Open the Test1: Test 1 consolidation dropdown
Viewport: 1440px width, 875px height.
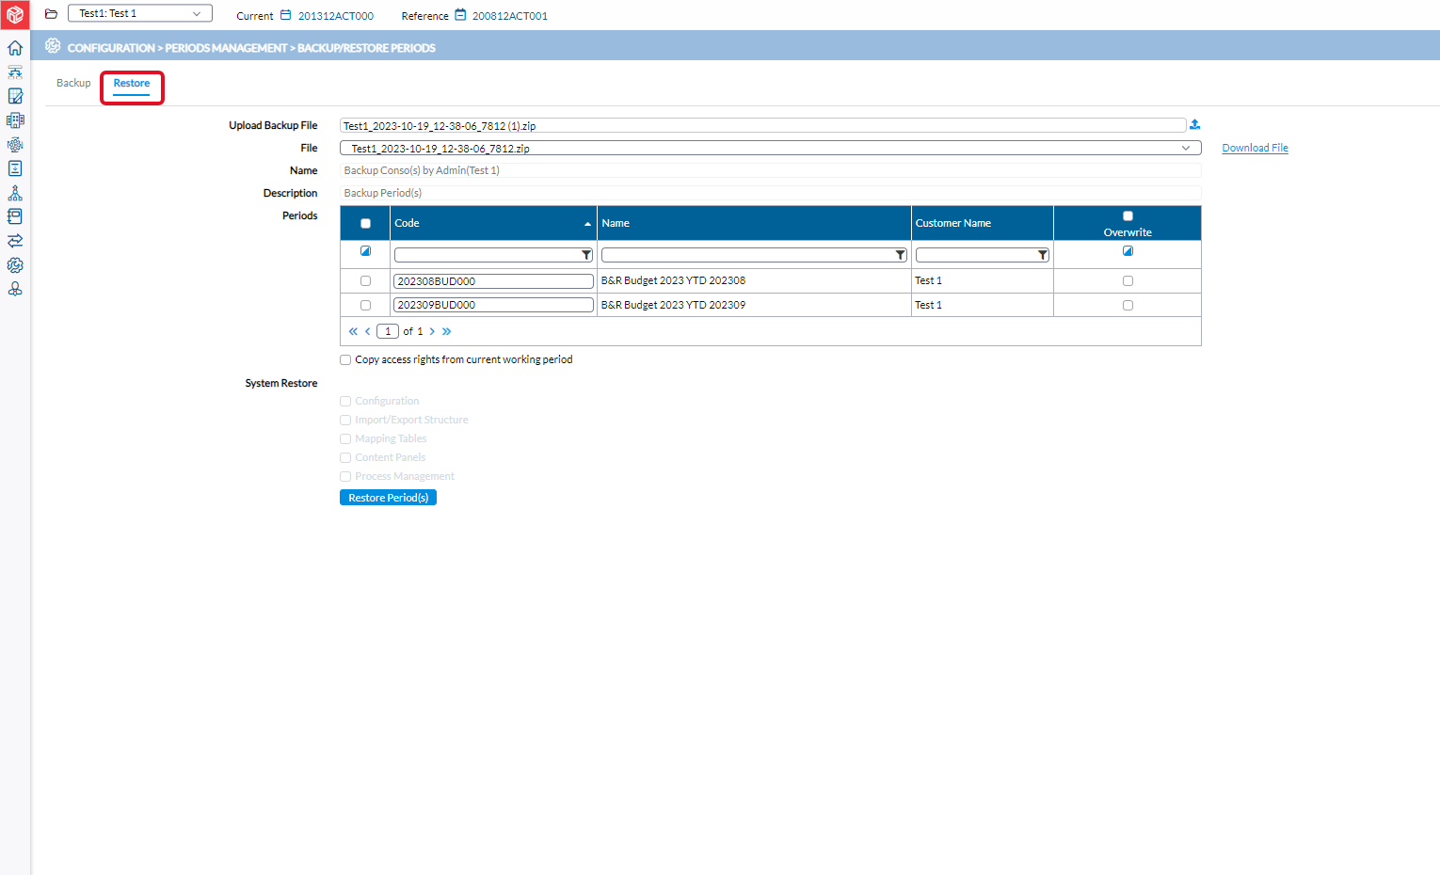pyautogui.click(x=140, y=13)
